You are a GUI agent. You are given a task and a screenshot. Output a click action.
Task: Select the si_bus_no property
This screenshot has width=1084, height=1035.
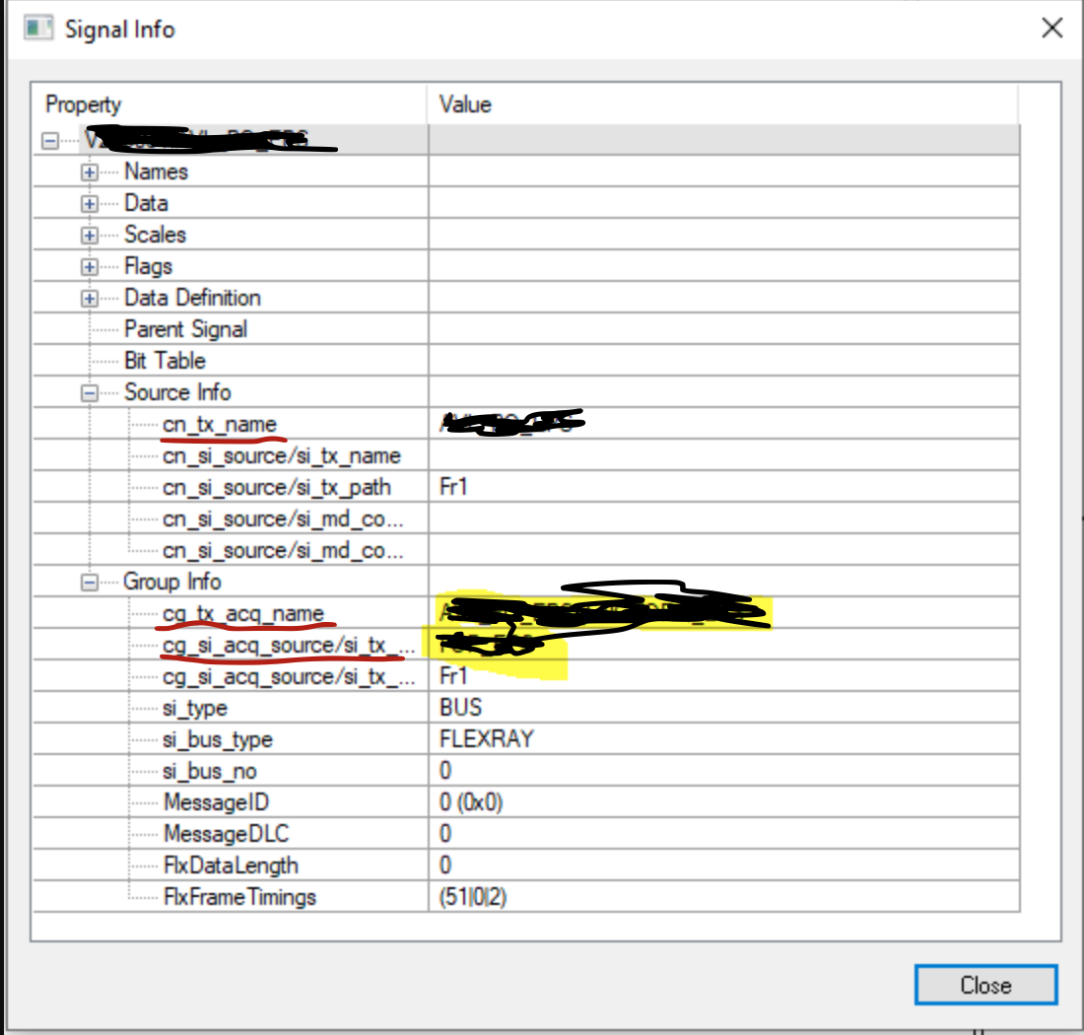pyautogui.click(x=210, y=771)
